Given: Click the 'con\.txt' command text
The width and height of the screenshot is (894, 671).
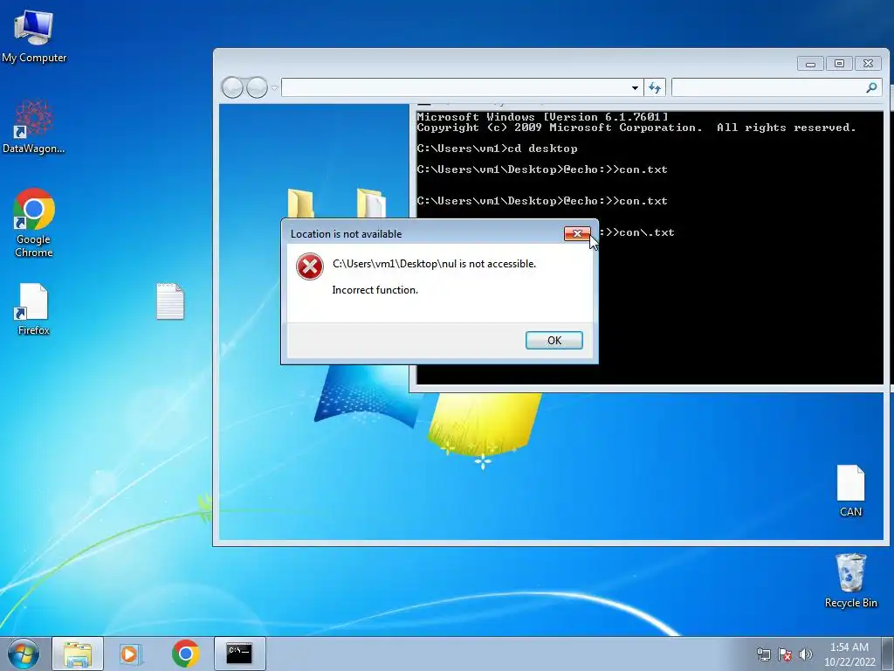Looking at the screenshot, I should [647, 232].
